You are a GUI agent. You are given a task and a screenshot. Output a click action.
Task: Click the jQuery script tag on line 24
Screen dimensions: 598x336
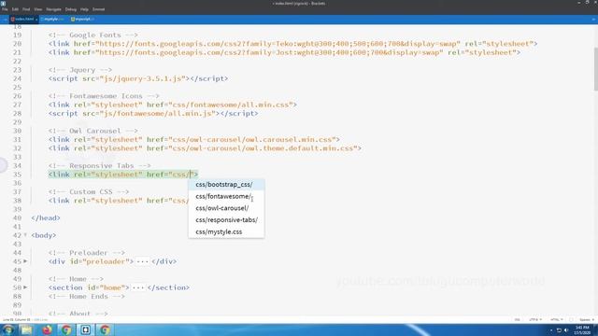click(x=138, y=78)
